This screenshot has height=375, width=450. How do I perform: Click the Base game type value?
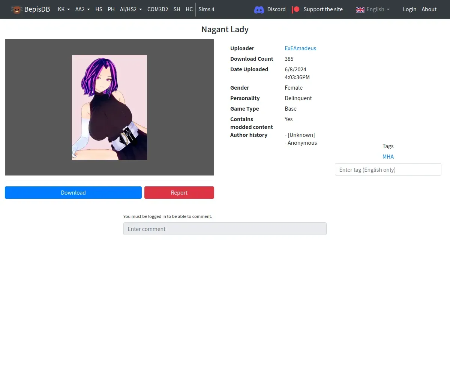pos(291,109)
